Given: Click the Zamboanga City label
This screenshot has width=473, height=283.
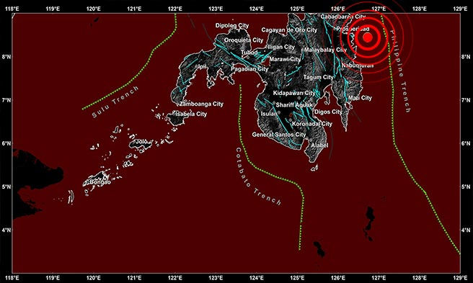Looking at the screenshot, I should click(201, 104).
